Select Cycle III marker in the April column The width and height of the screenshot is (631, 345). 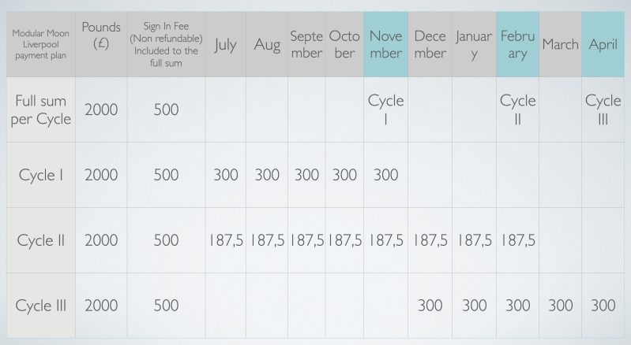pyautogui.click(x=603, y=109)
